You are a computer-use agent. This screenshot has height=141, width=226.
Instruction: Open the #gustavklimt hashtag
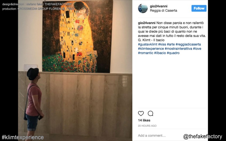pos(148,44)
